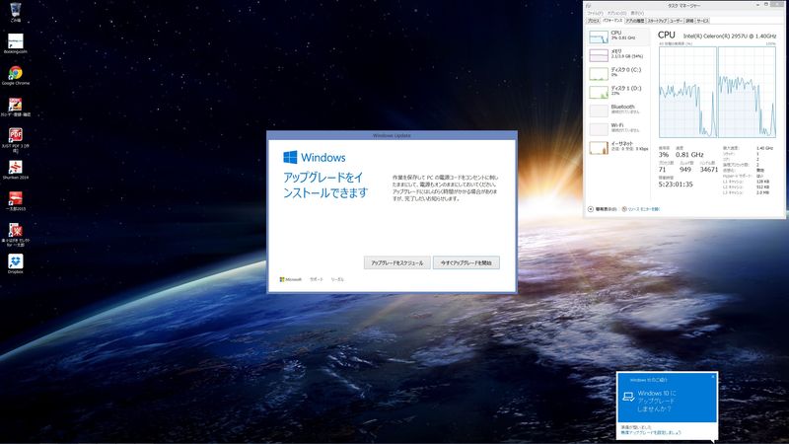789x444 pixels.
Task: Click the right CPU core usage graph
Action: (x=748, y=92)
